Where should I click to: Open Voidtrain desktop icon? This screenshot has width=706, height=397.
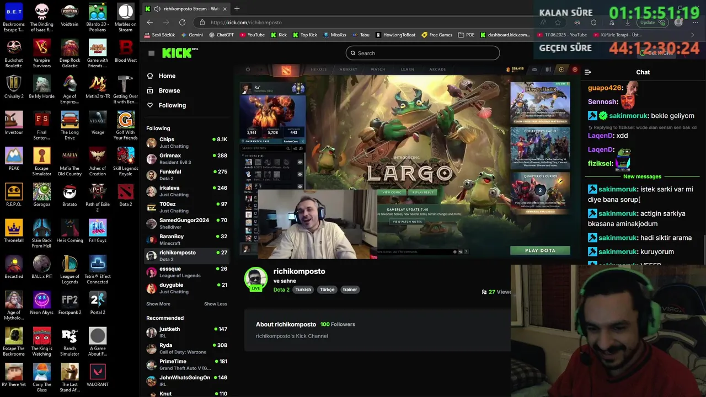click(x=69, y=15)
